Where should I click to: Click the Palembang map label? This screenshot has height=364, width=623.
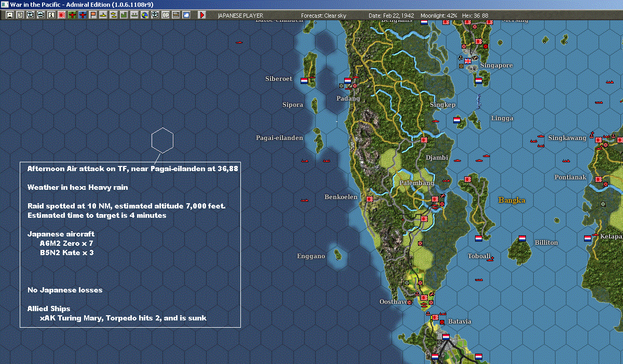click(416, 184)
